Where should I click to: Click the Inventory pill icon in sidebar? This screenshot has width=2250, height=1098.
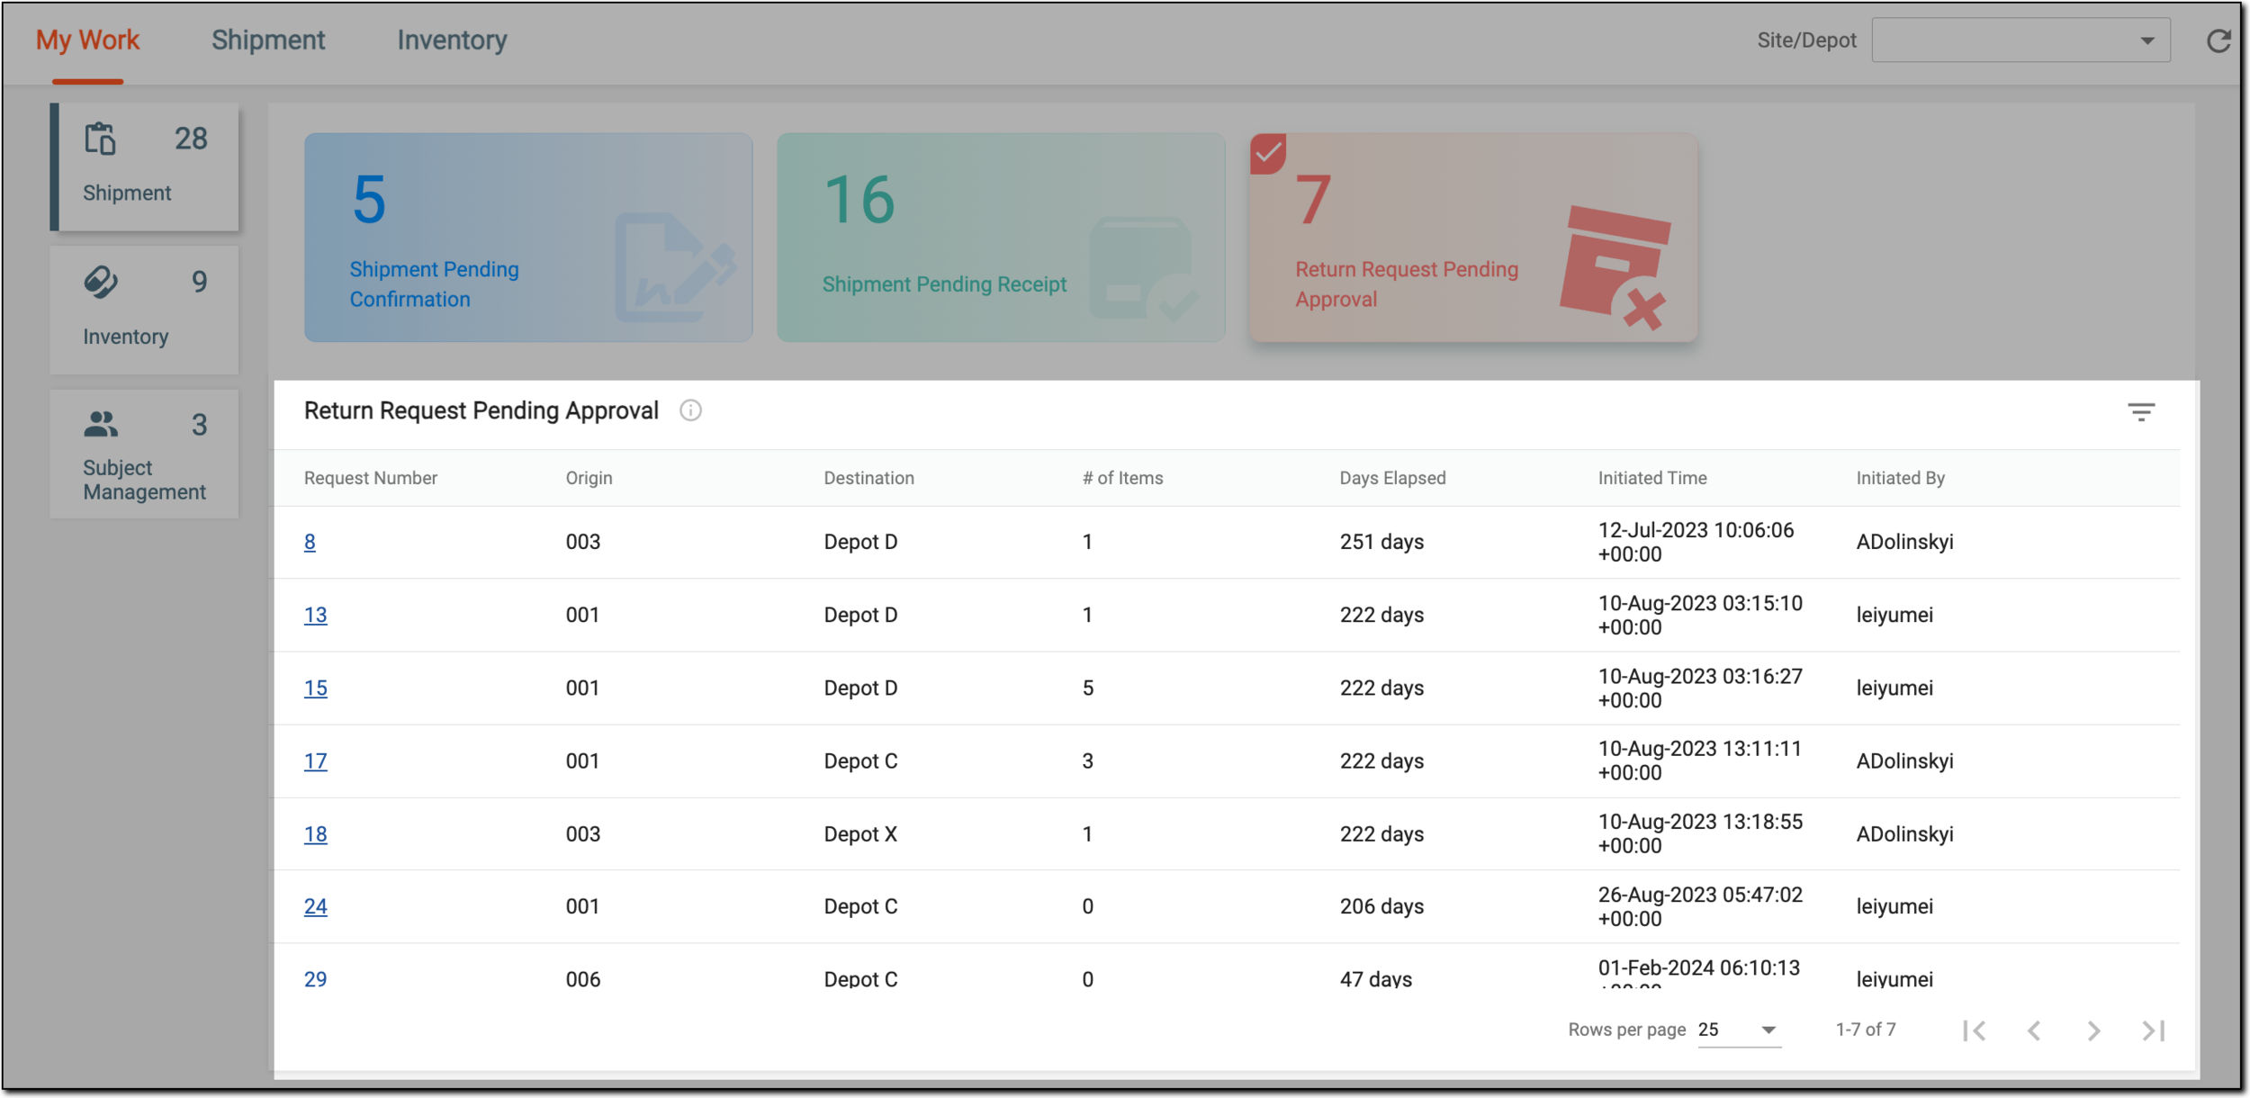[100, 282]
